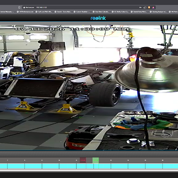
Task: Jump to hour 14 on the timeline
Action: pos(128,160)
